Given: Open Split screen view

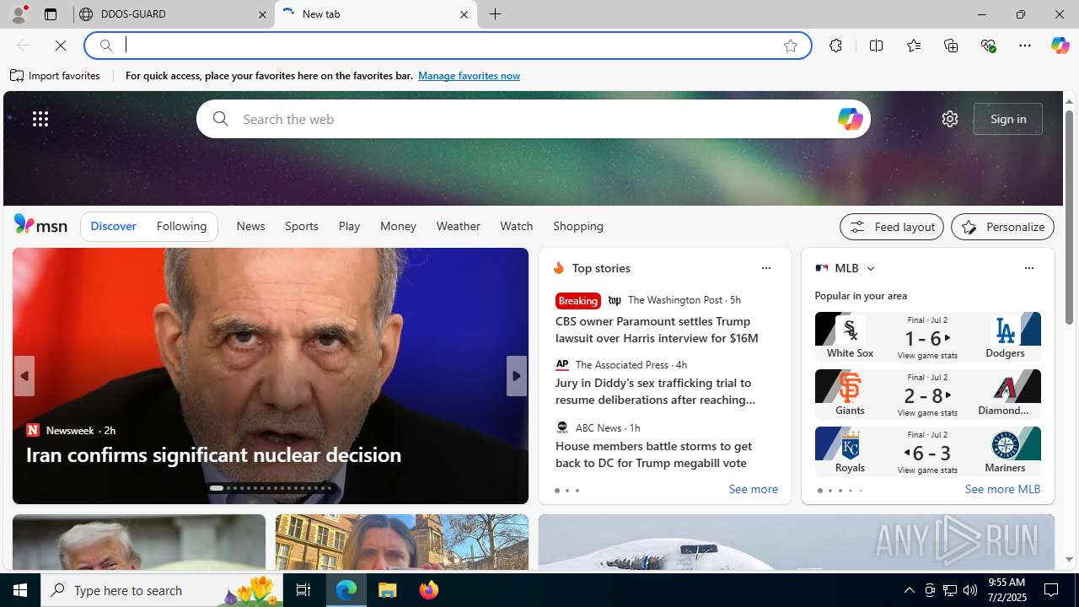Looking at the screenshot, I should coord(877,46).
